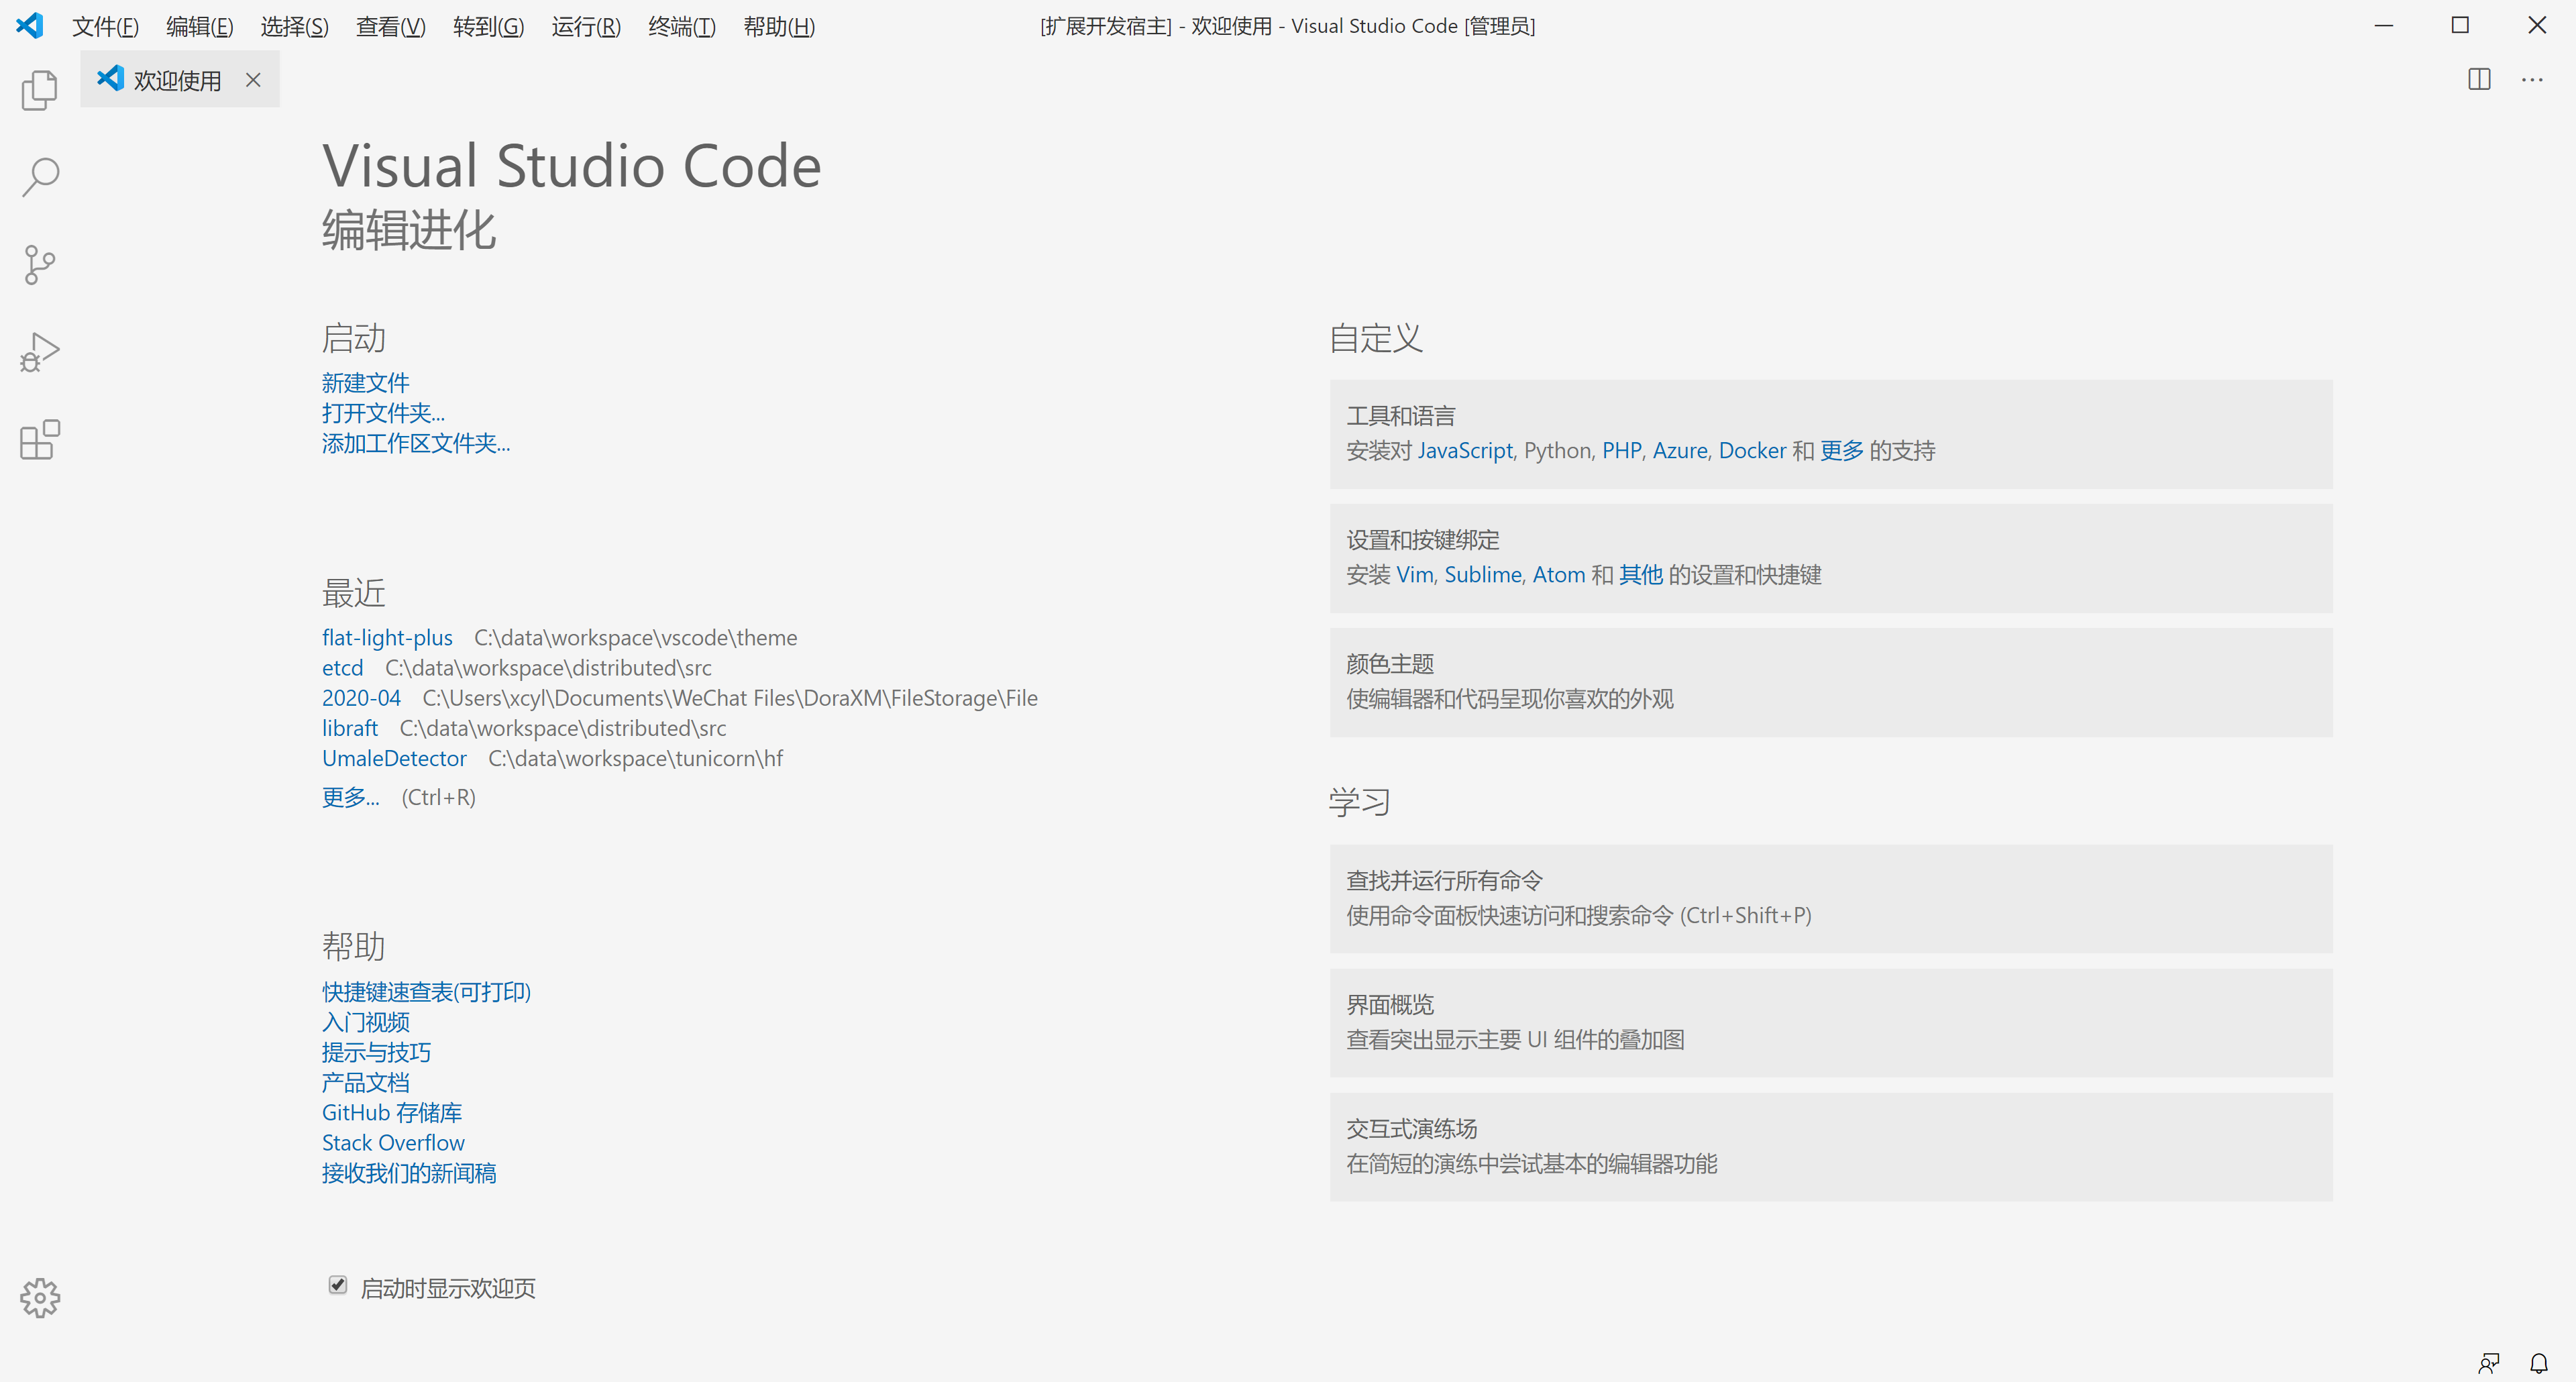Open the Explorer view in activity bar

40,90
